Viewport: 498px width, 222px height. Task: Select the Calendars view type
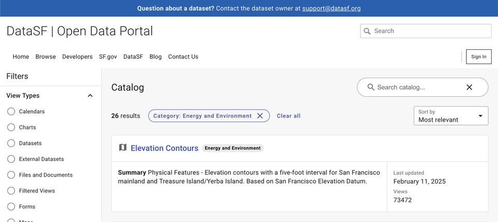tap(11, 111)
